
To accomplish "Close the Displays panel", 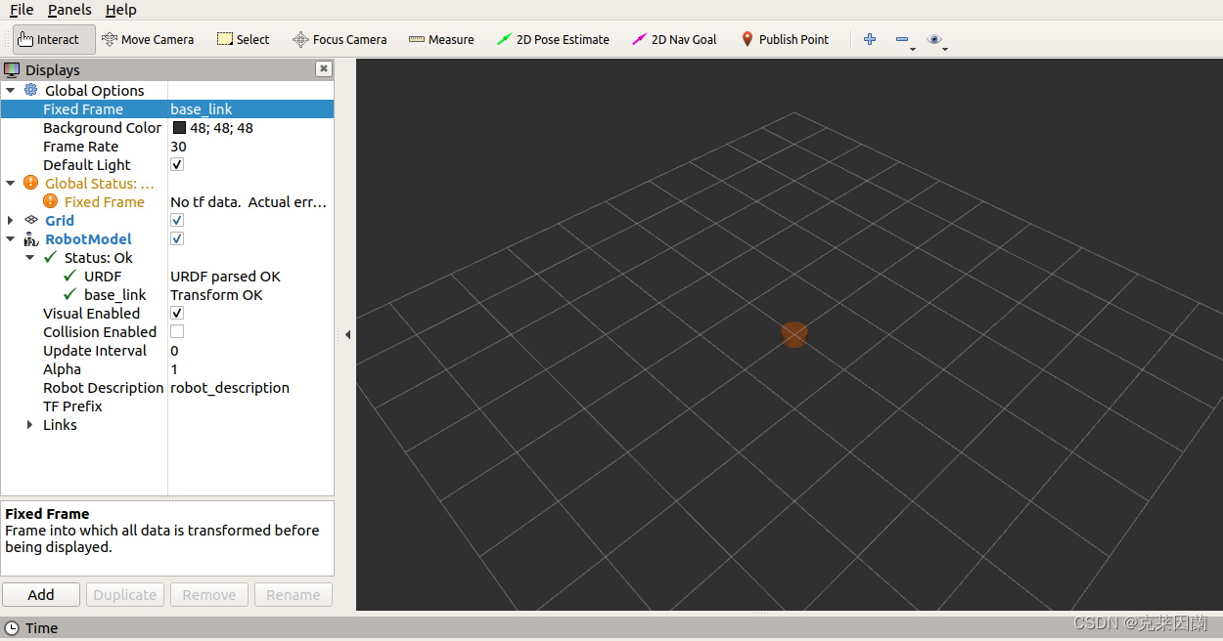I will pos(324,68).
